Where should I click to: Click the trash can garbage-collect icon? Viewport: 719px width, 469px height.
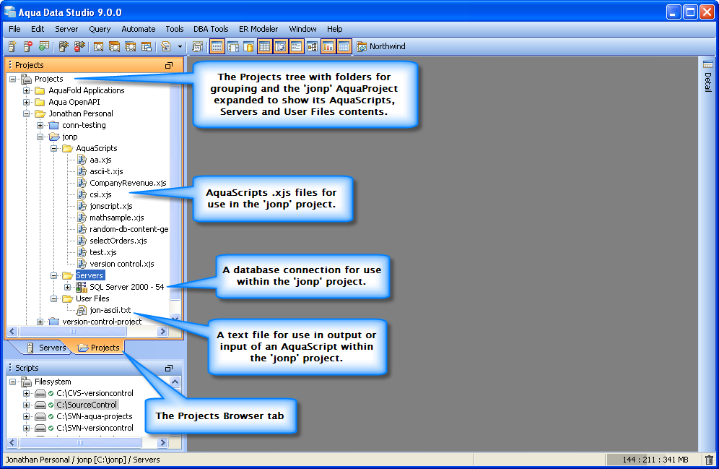point(709,460)
